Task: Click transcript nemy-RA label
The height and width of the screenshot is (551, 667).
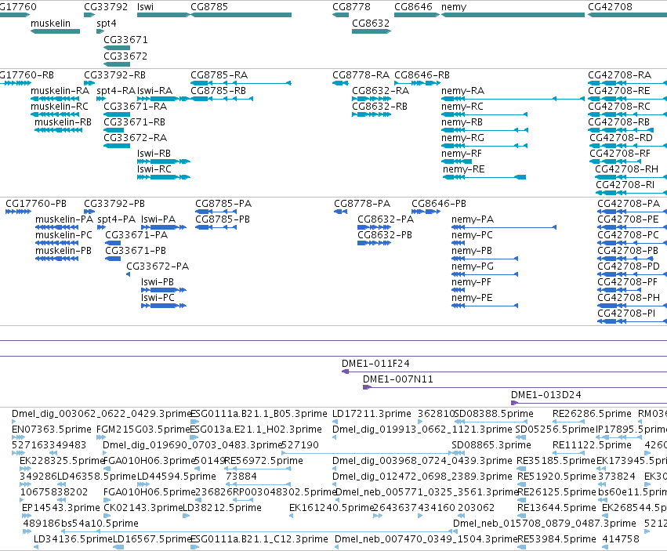Action: click(462, 91)
